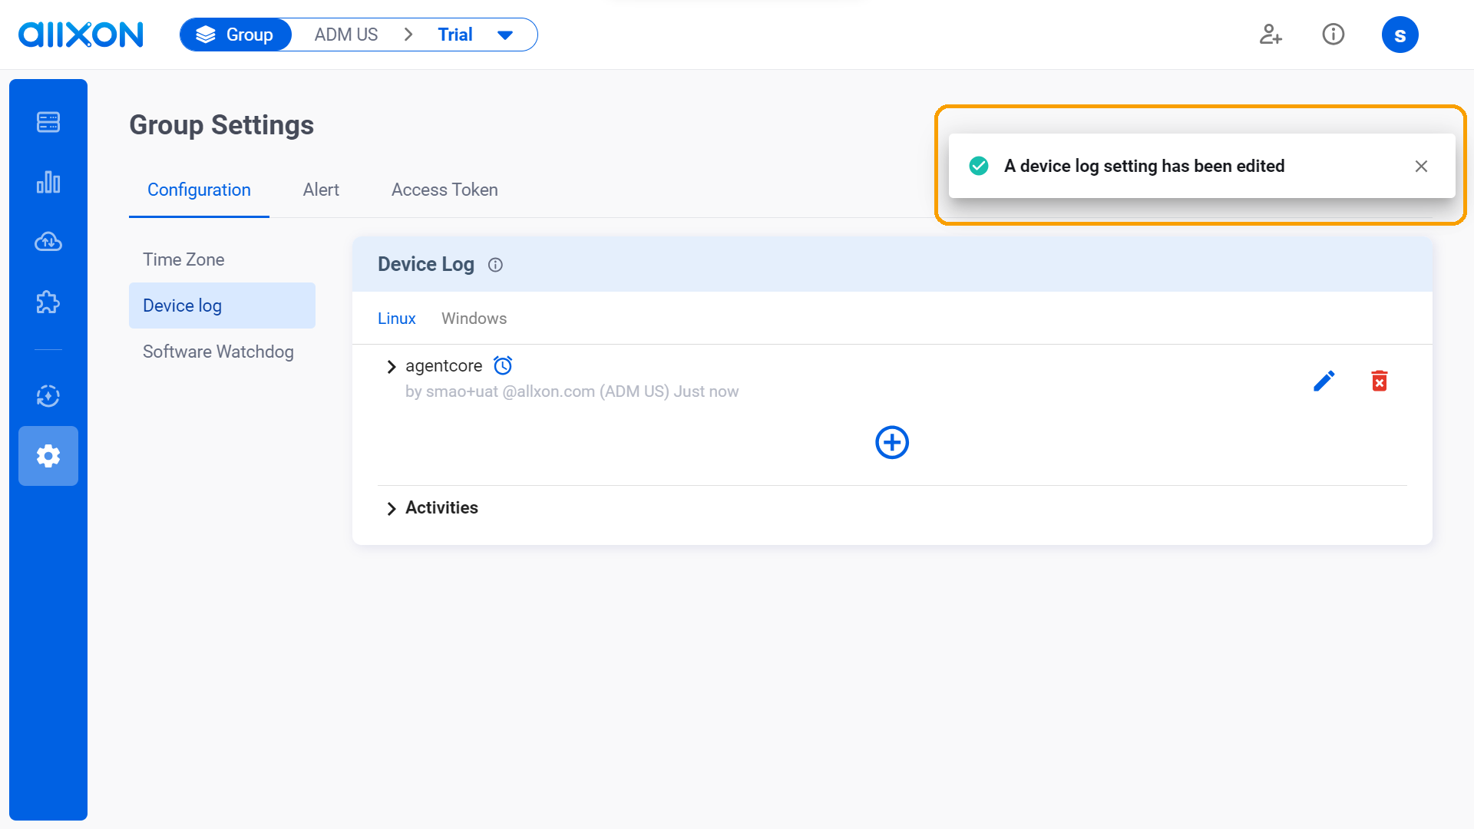Open the Time Zone configuration
This screenshot has width=1474, height=829.
tap(183, 259)
